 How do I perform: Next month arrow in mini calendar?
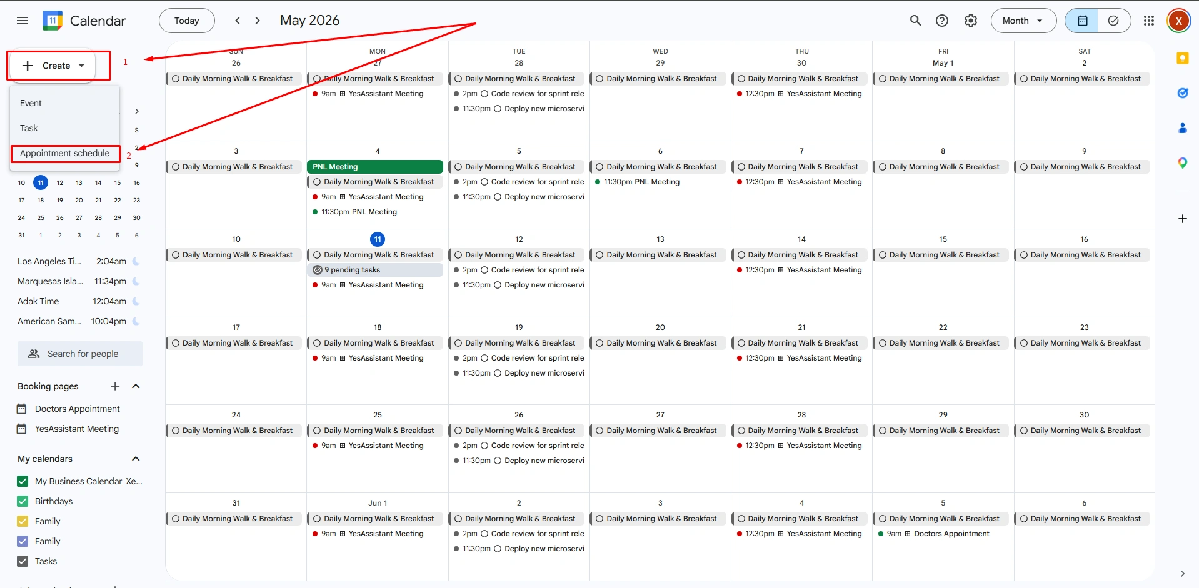point(137,111)
